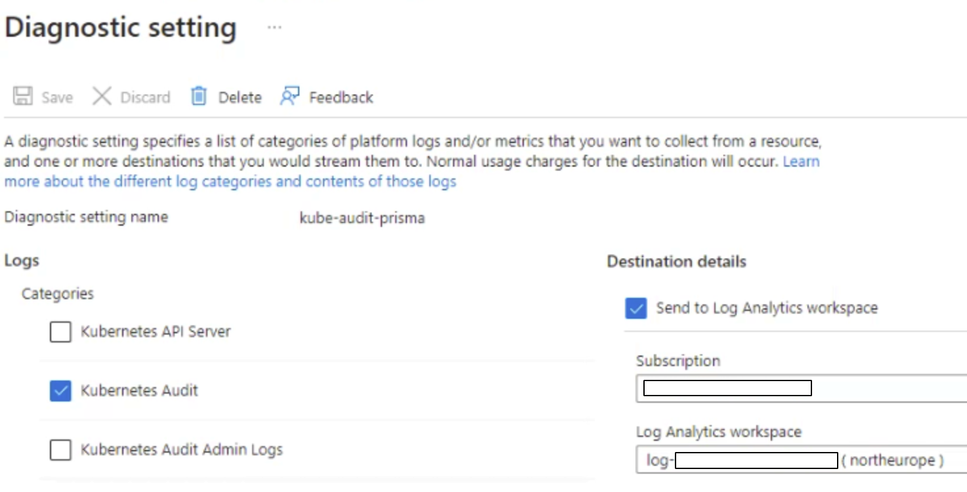Click the Delete trash can icon
Viewport: 967px width, 492px height.
click(x=198, y=96)
